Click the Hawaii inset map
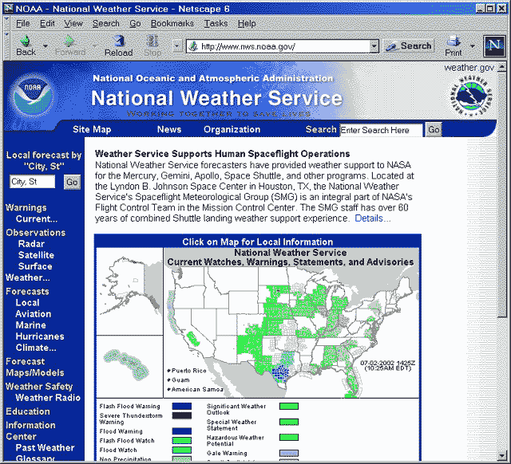 tap(129, 367)
